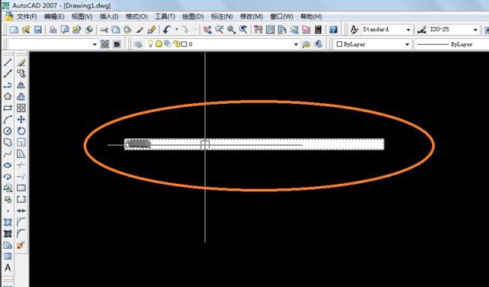The height and width of the screenshot is (287, 489).
Task: Expand the layer list dropdown
Action: coord(296,44)
